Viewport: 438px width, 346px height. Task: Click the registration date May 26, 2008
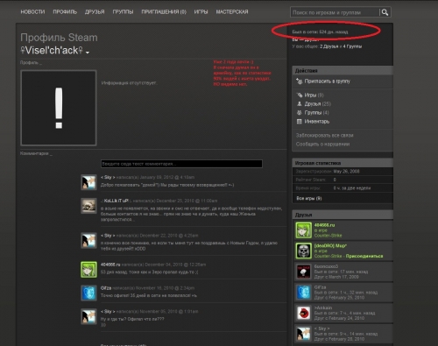(x=346, y=172)
